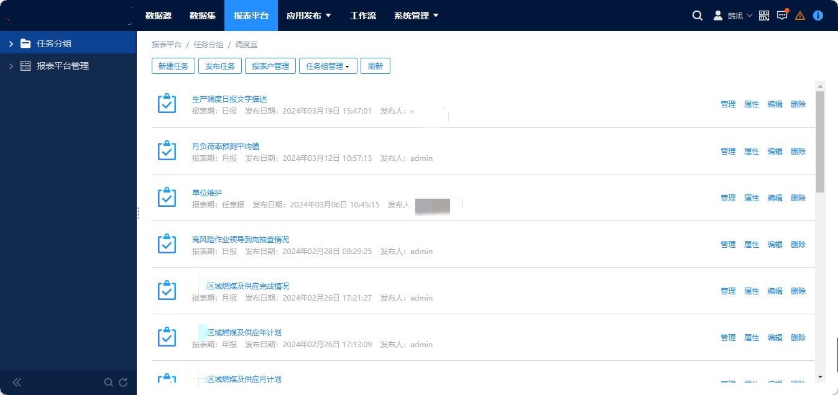Click the blue info circle icon
The image size is (838, 395).
[818, 16]
